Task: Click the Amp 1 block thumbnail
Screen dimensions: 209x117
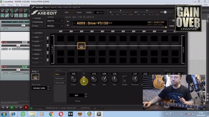Action: pos(35,77)
